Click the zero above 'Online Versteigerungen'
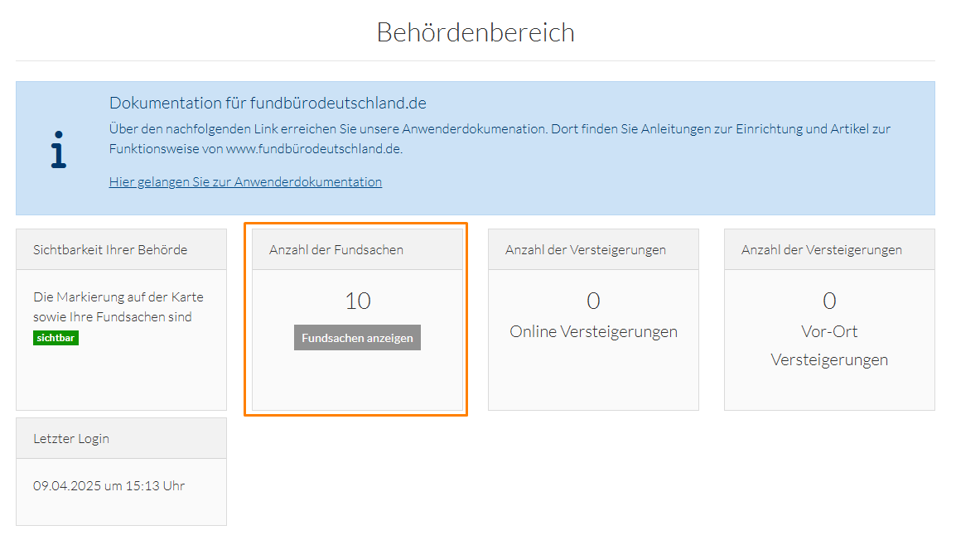The image size is (956, 535). click(593, 301)
